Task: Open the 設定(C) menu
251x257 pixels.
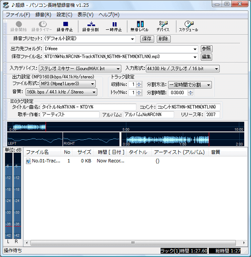Action: 64,15
